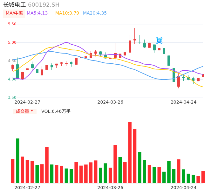This screenshot has height=192, width=218.
Task: Select 2024-04-24 under the volume chart
Action: coord(184,188)
